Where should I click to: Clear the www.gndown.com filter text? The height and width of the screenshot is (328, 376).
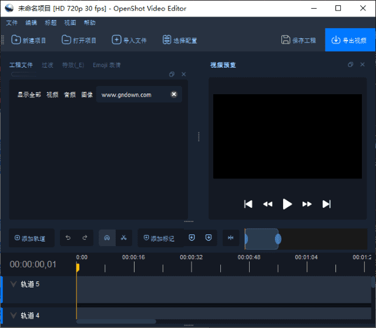174,94
